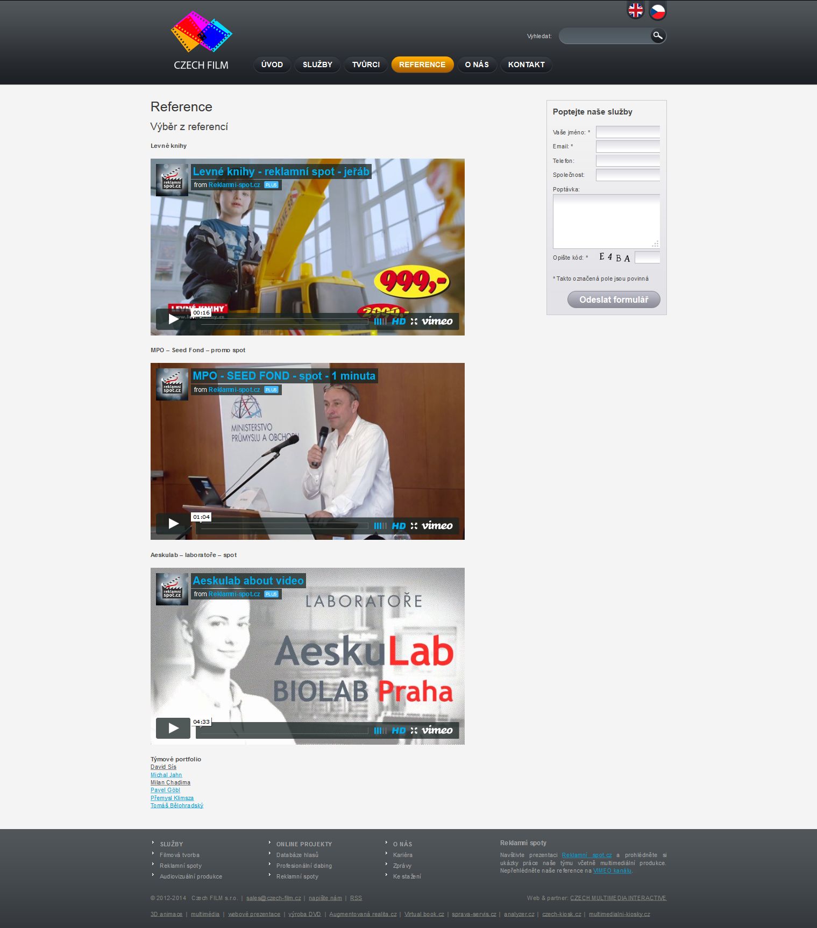Open the Služby menu item
Image resolution: width=817 pixels, height=928 pixels.
click(317, 65)
